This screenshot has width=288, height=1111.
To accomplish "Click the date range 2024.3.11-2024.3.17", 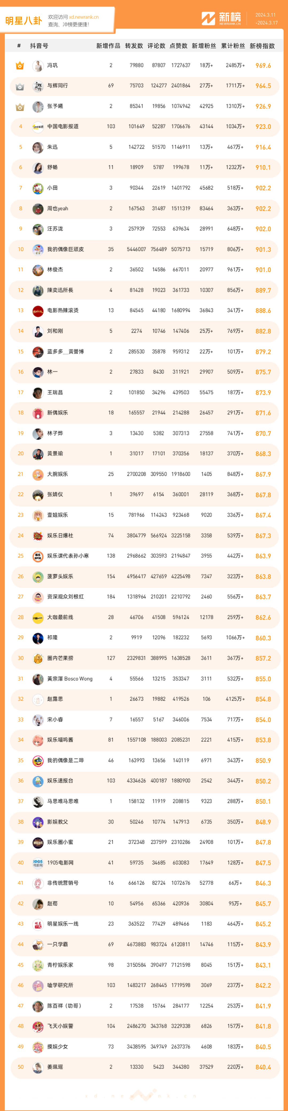I will tap(266, 19).
